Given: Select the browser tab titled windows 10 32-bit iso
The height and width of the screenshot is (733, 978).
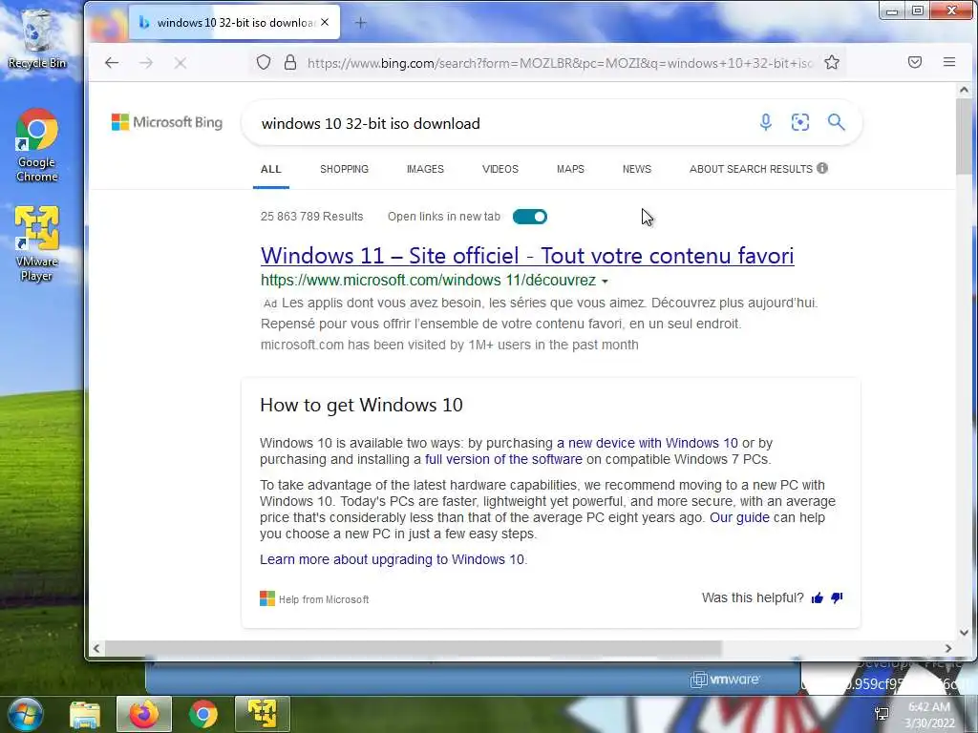Looking at the screenshot, I should 235,23.
